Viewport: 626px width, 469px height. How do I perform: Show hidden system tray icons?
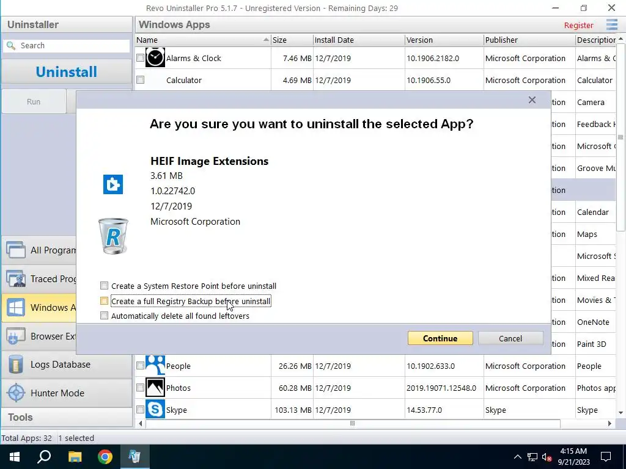pos(517,457)
